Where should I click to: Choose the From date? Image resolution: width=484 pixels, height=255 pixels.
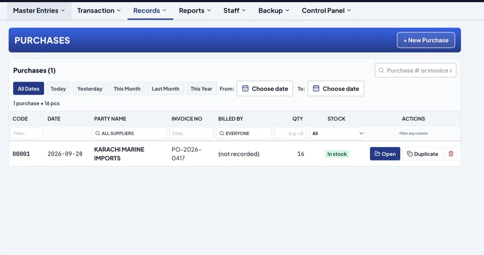pos(265,89)
